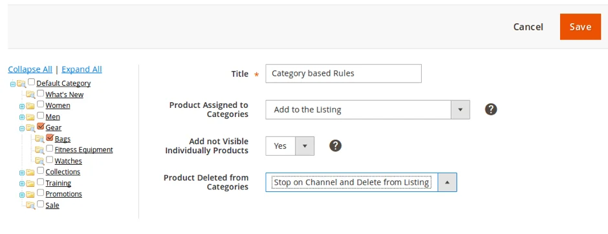This screenshot has width=608, height=234.
Task: Click the Sale folder icon
Action: click(x=30, y=205)
